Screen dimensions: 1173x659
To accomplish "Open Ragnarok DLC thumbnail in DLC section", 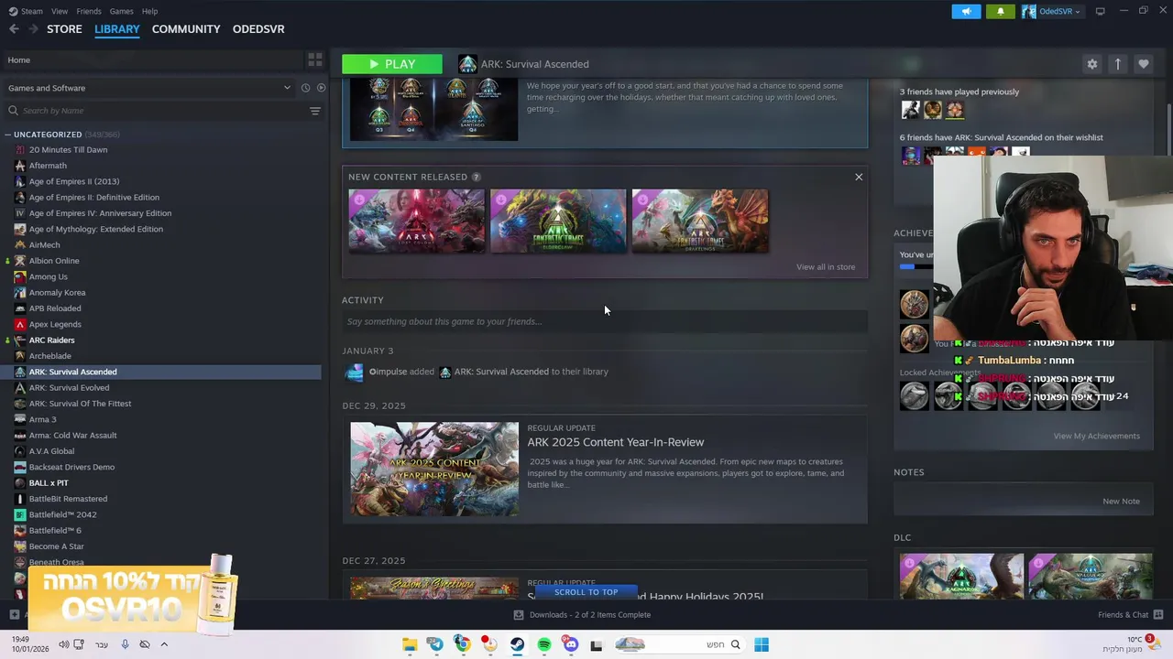I will tap(961, 576).
